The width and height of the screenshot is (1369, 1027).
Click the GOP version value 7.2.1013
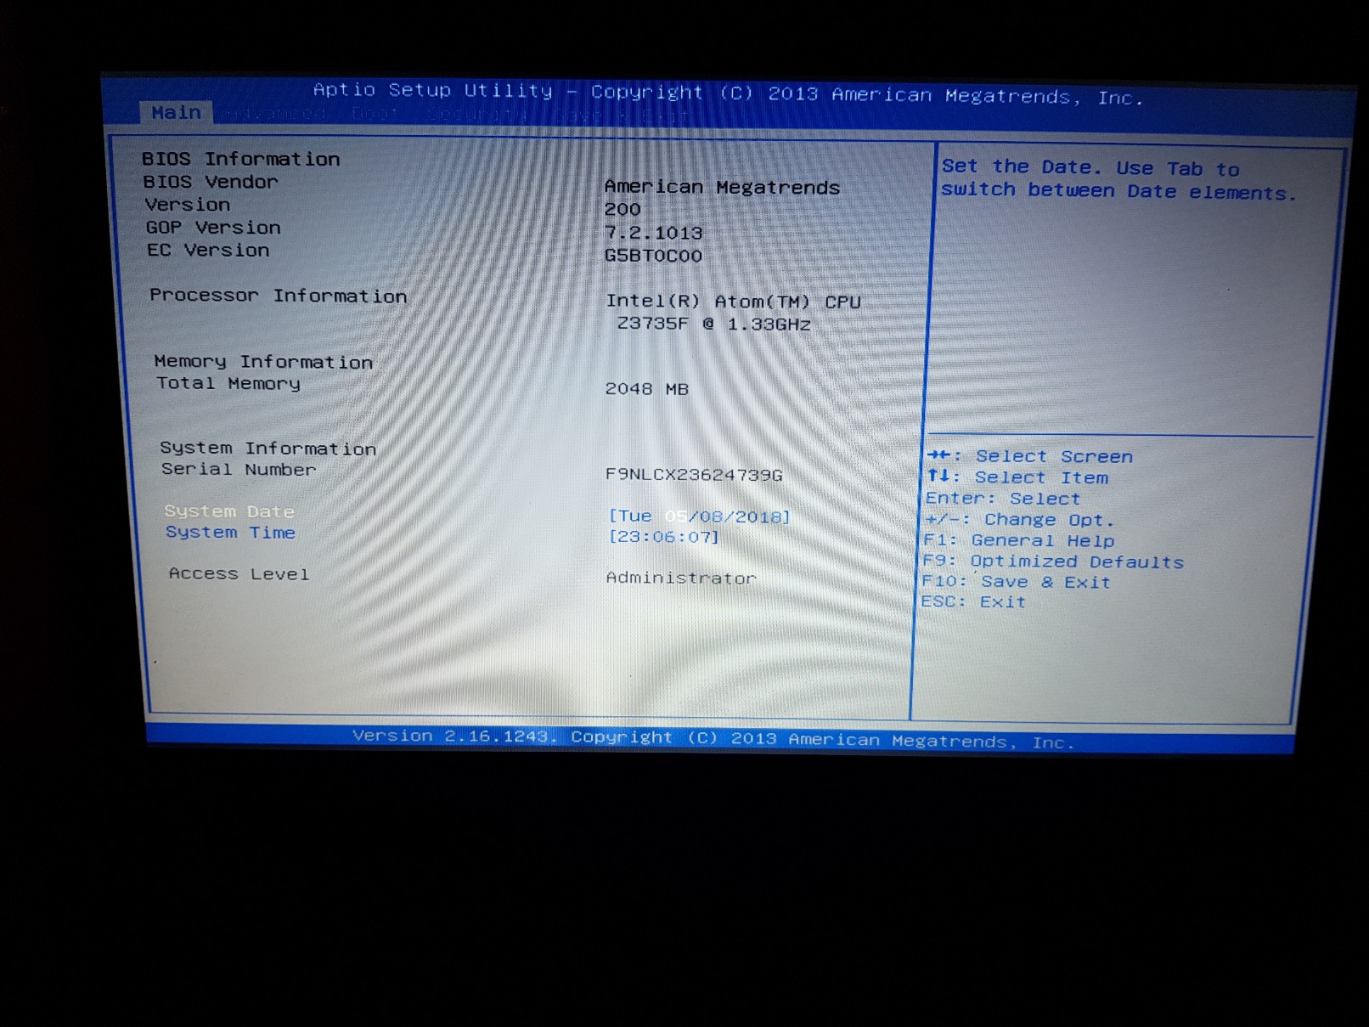(x=654, y=233)
